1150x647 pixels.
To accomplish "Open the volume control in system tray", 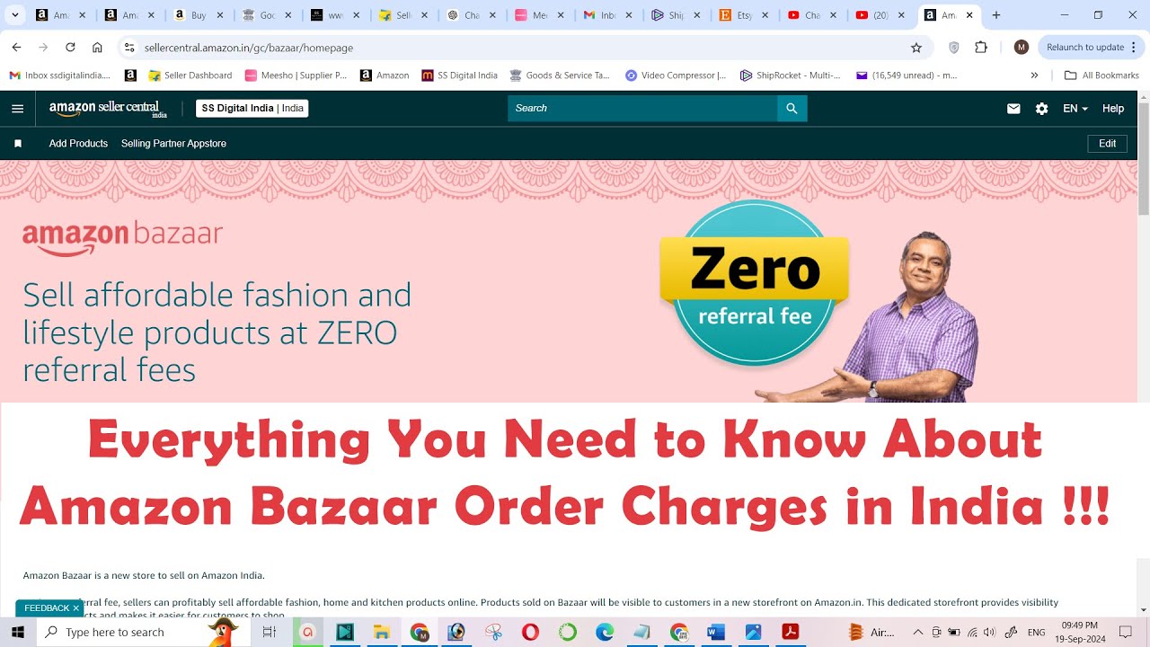I will pos(991,633).
